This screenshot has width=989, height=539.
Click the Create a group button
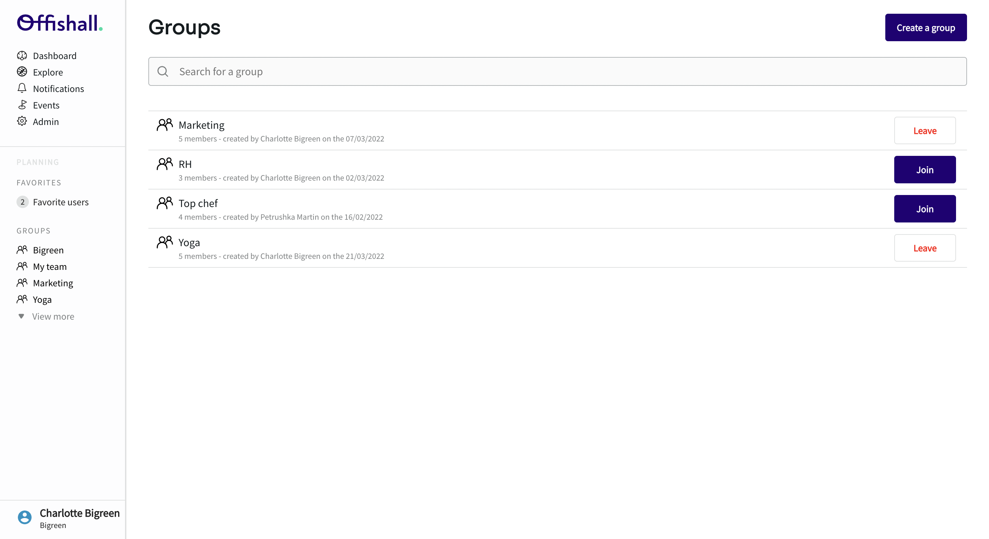925,28
